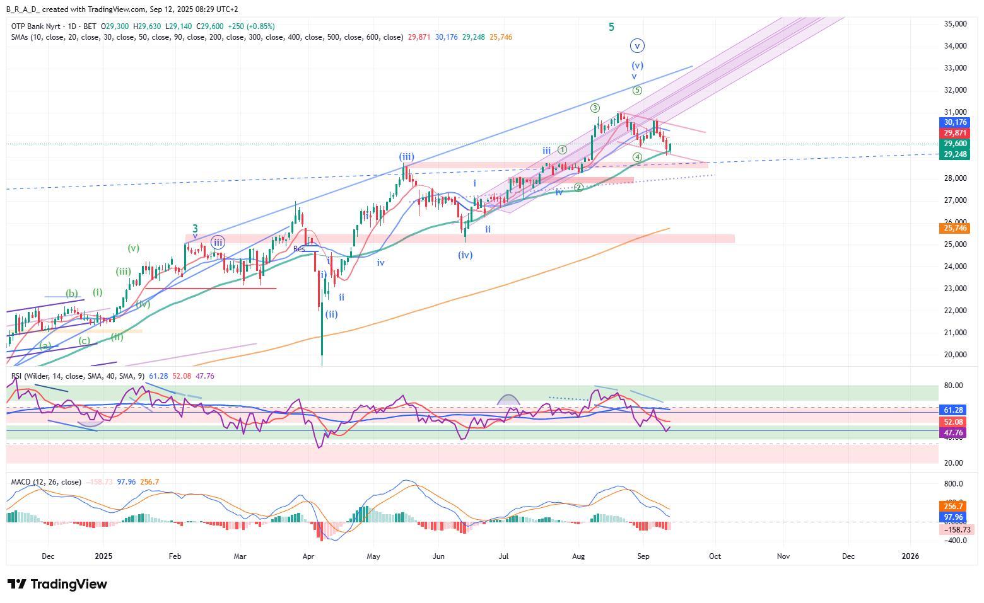Select the Res annotation label
Viewport: 984px width, 603px height.
[299, 249]
